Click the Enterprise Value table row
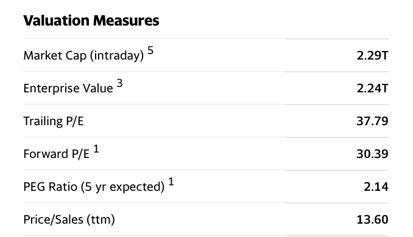Screen dimensions: 413x237 click(206, 88)
